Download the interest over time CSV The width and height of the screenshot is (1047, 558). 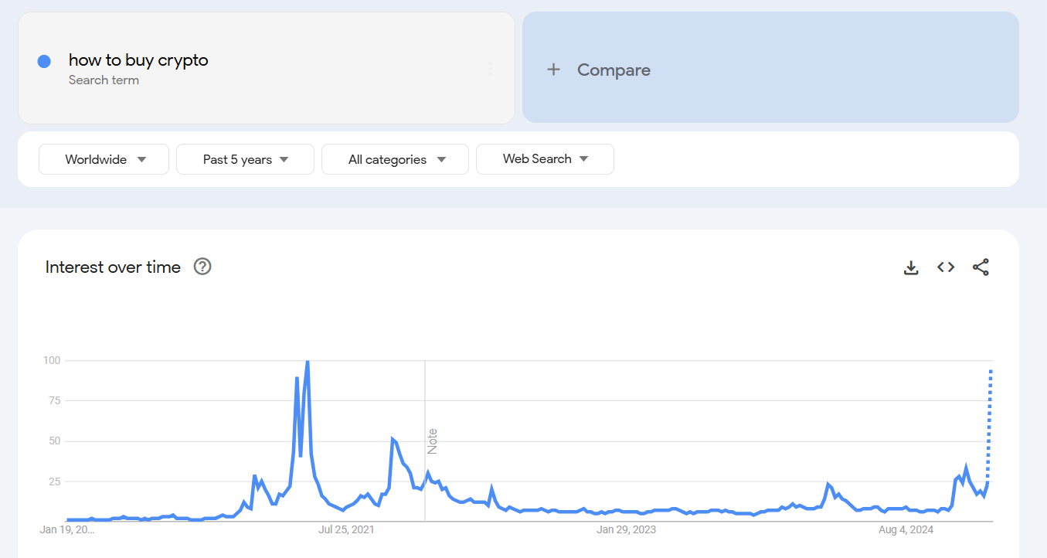pyautogui.click(x=911, y=267)
